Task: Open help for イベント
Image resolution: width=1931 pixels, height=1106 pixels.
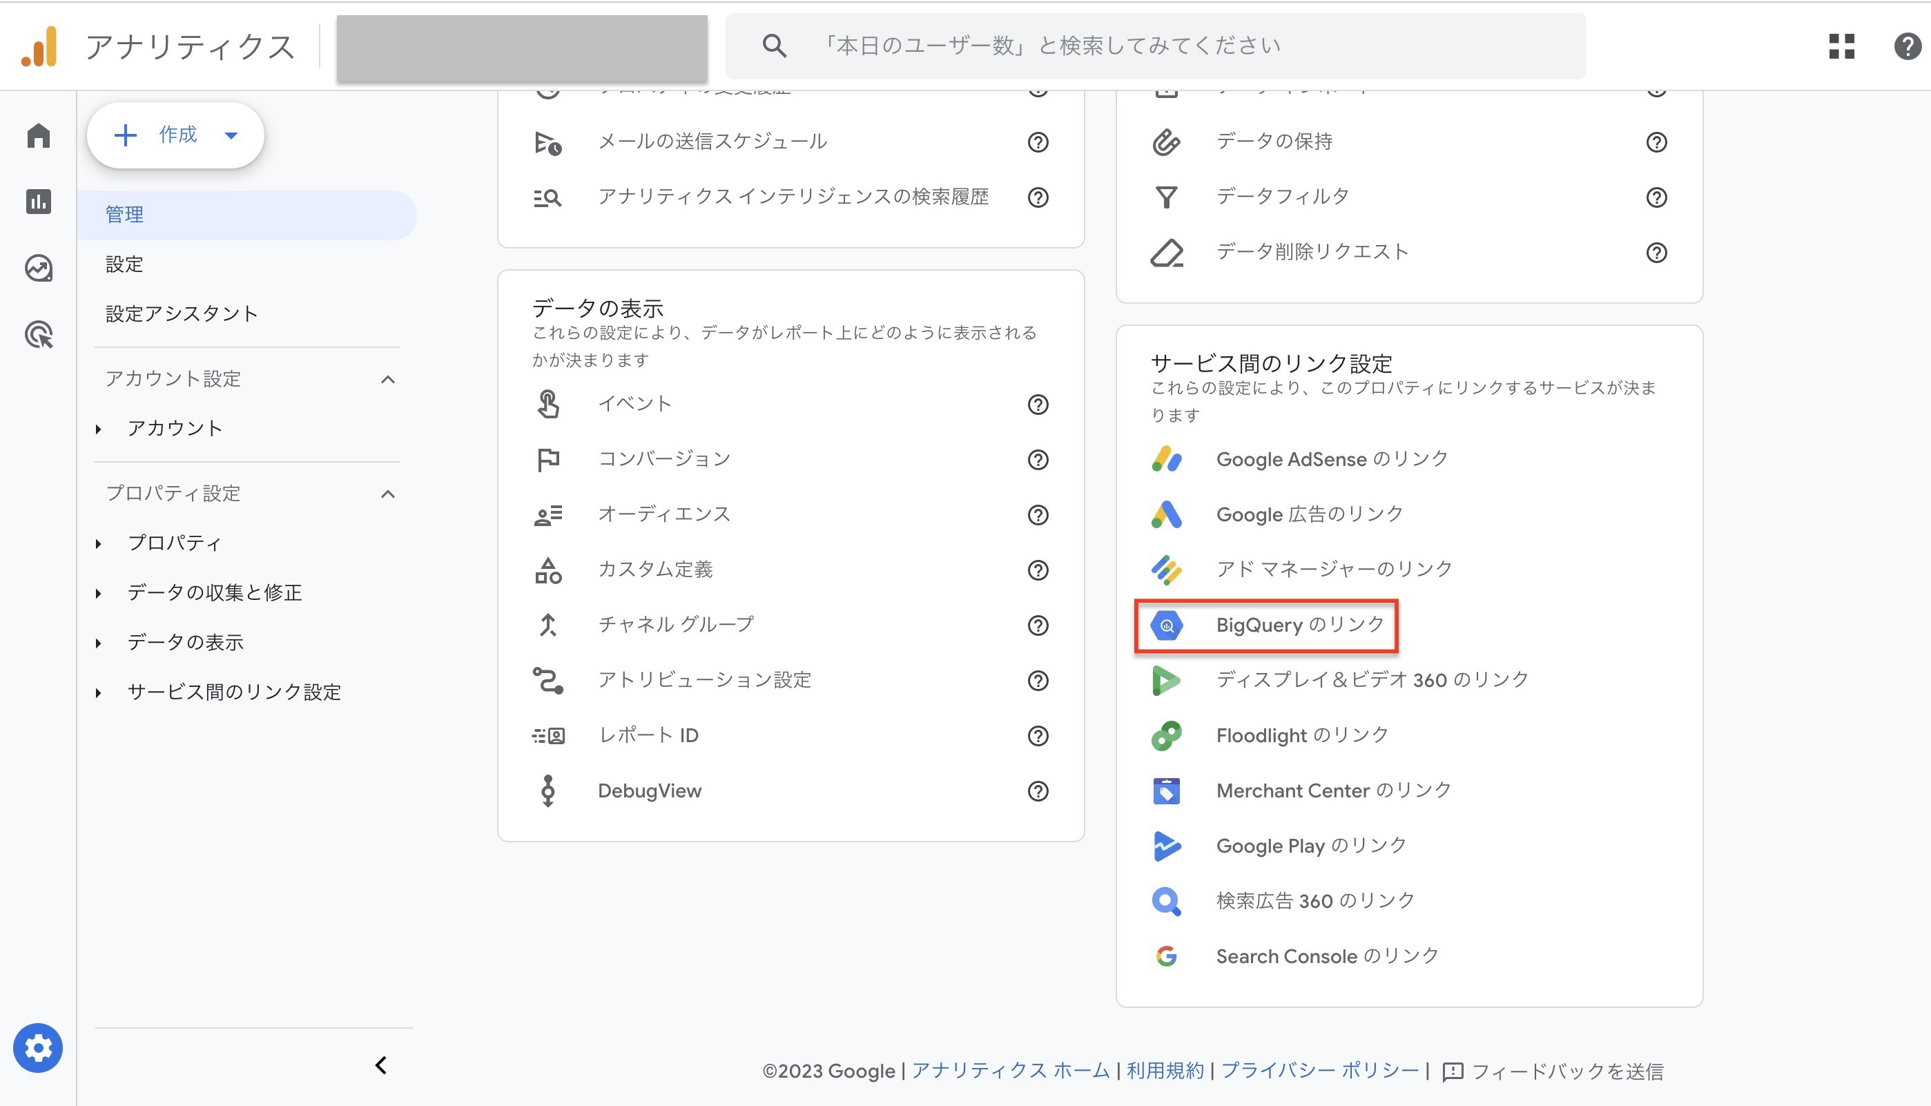Action: (1038, 404)
